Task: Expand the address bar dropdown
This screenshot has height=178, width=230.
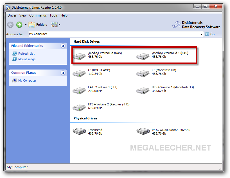Action: tap(201, 34)
